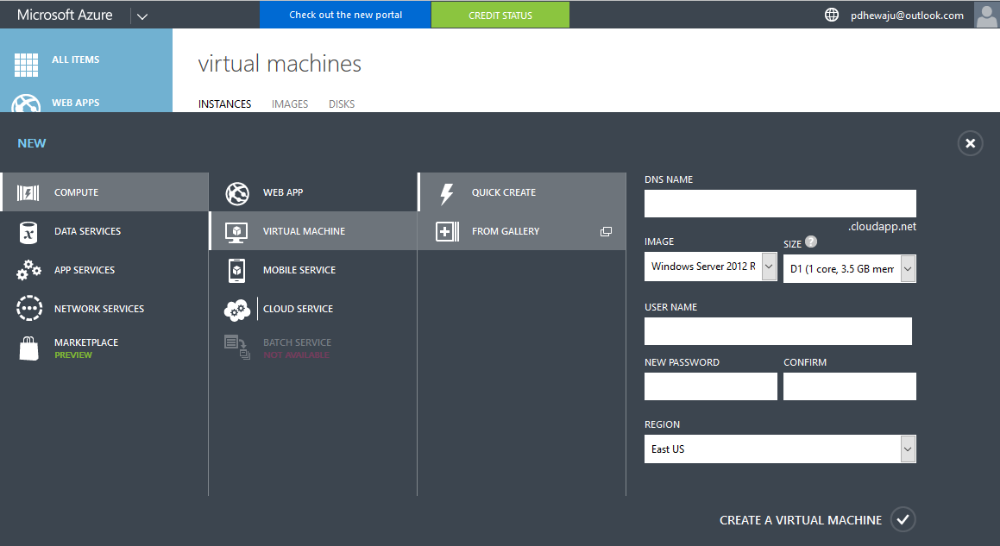Open the Marketplace shopping bag icon
1000x546 pixels.
click(28, 348)
